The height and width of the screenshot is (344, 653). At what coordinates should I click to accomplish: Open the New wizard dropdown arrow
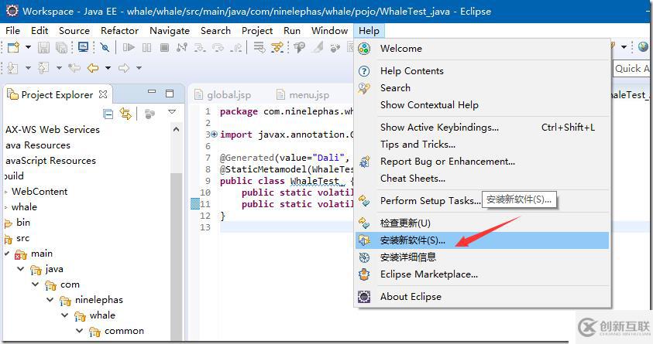(x=28, y=47)
